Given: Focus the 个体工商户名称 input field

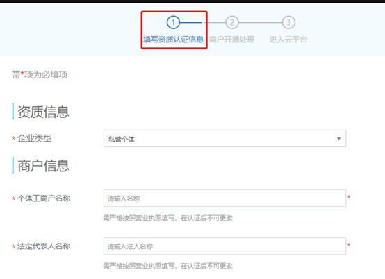Looking at the screenshot, I should click(x=224, y=198).
